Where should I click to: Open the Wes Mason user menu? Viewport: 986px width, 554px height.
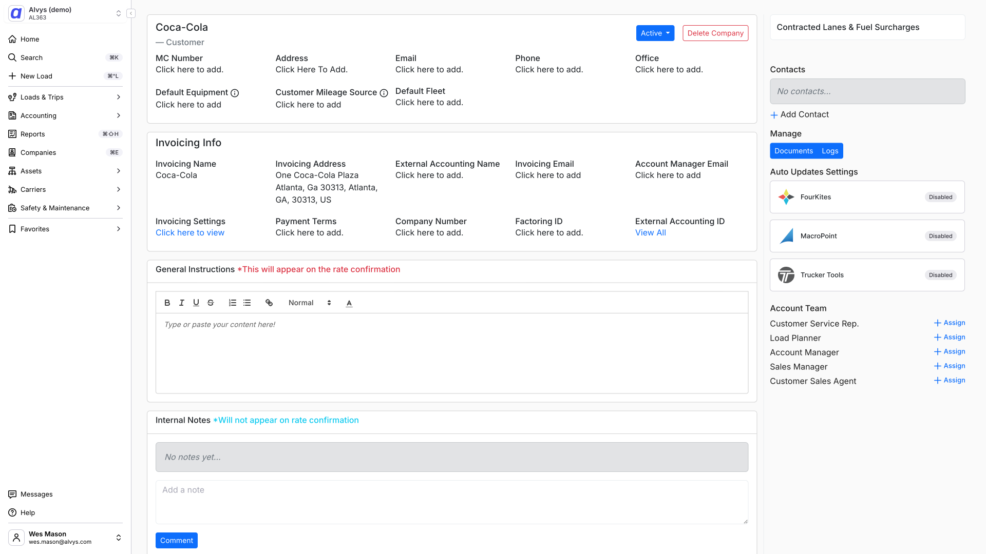pyautogui.click(x=65, y=538)
